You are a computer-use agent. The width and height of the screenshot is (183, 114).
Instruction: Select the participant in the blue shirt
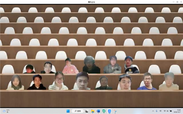tap(147, 81)
